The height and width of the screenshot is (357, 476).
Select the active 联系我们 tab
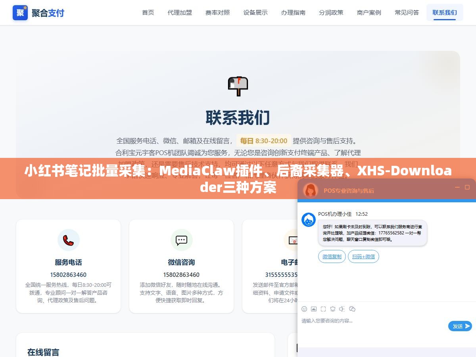tap(445, 13)
